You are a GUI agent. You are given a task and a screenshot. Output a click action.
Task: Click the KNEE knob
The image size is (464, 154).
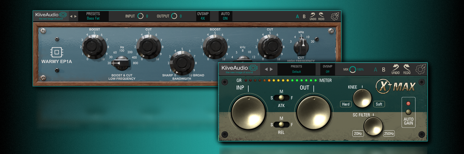pos(362,98)
